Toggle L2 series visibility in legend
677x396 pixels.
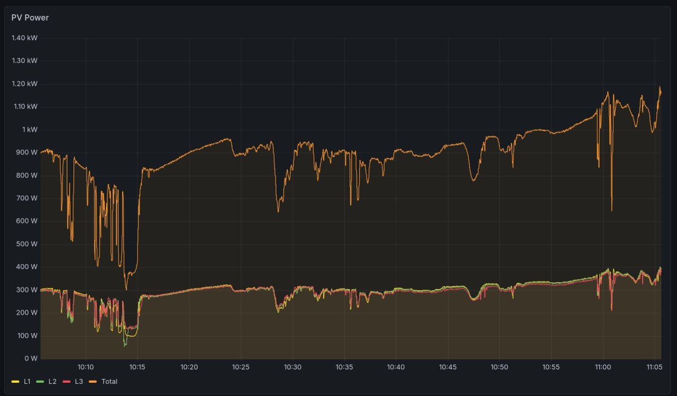pos(52,381)
